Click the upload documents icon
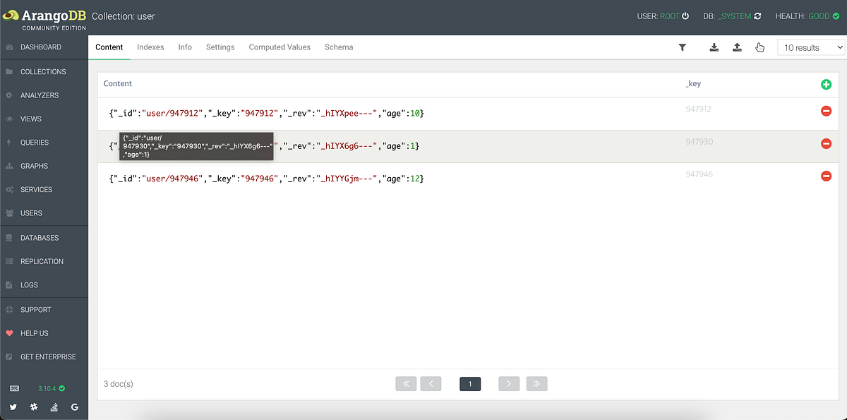 pyautogui.click(x=738, y=47)
